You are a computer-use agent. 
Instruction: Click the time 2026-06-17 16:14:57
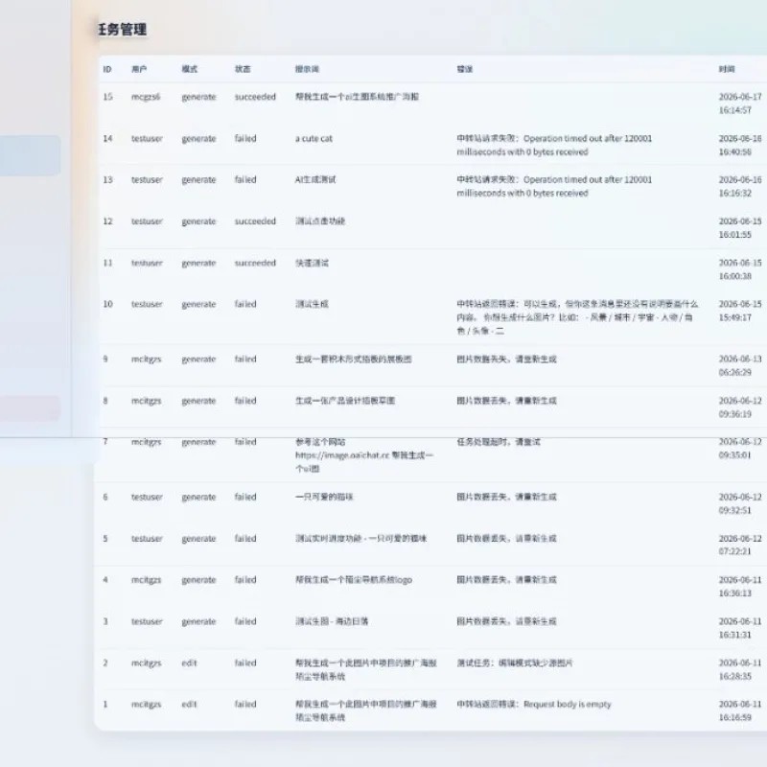[740, 104]
